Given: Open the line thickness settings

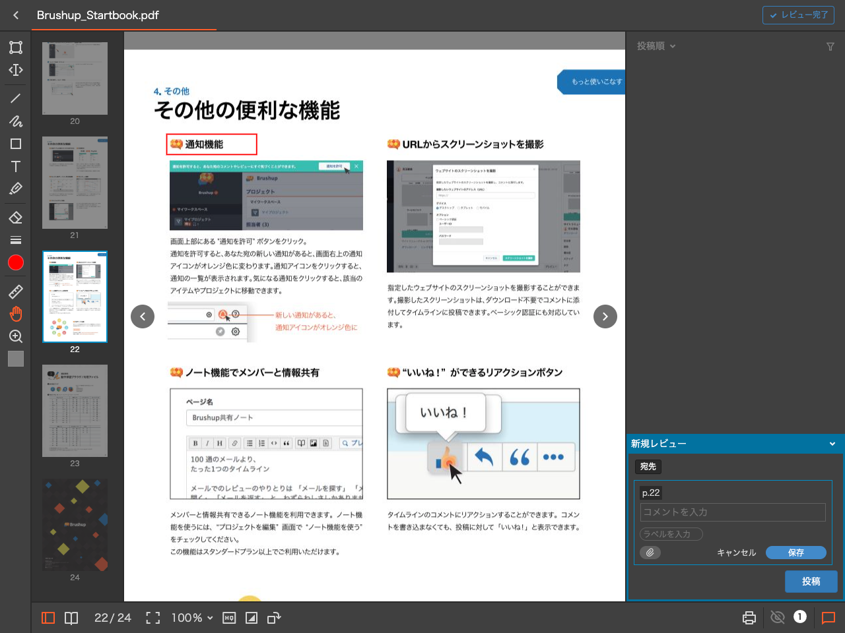Looking at the screenshot, I should [x=16, y=240].
